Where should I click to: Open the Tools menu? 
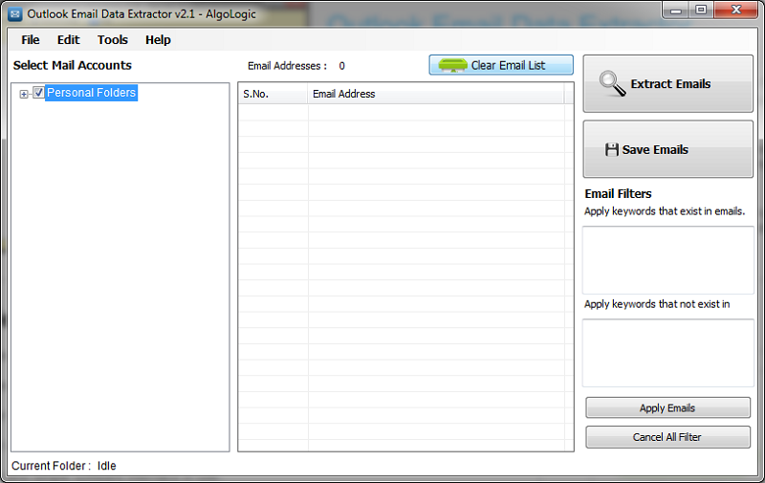click(x=113, y=40)
